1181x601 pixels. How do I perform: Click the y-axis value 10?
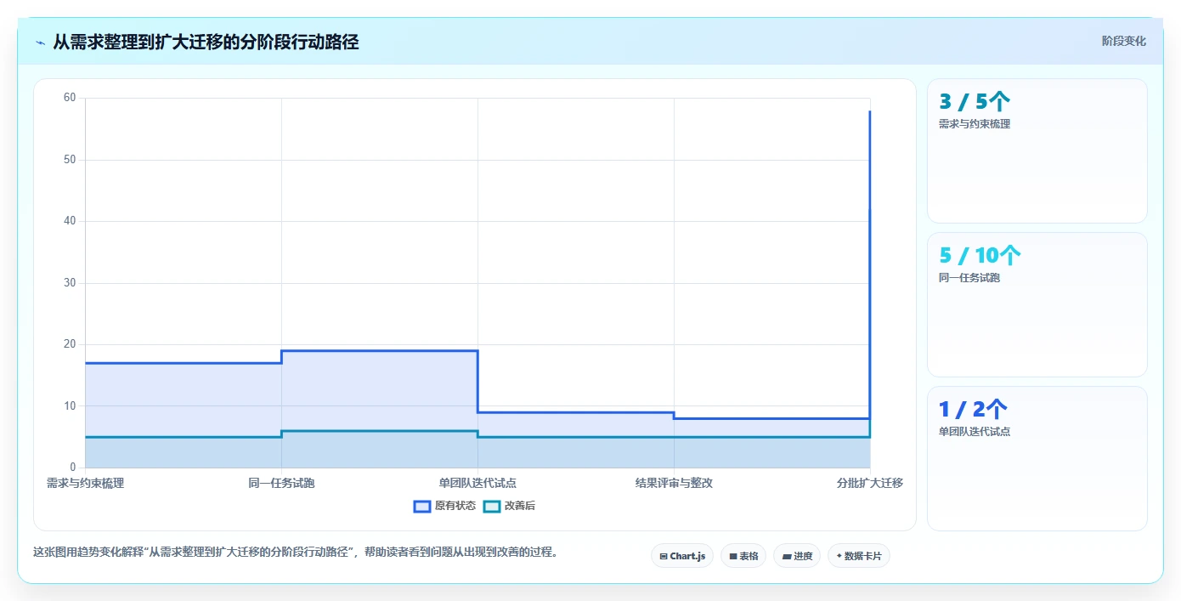coord(70,406)
